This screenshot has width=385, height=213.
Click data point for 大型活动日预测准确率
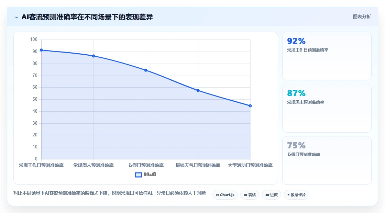(250, 106)
